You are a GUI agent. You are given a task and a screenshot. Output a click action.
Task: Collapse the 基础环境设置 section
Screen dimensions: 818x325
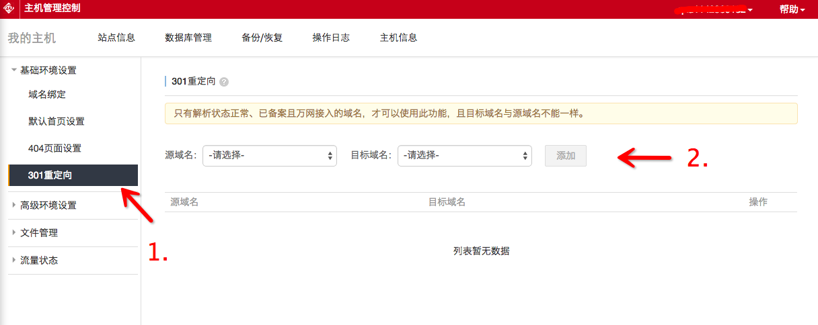click(48, 71)
